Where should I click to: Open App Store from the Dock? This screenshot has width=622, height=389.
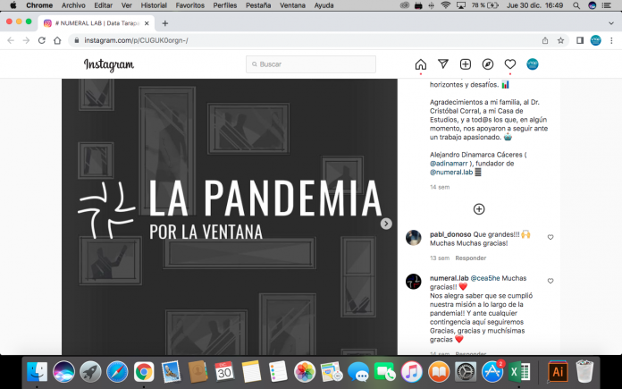492,372
